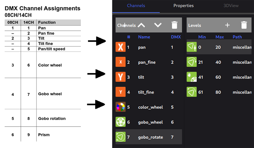The height and width of the screenshot is (148, 254).
Task: Click the green gobo_wheel channel icon
Action: point(121,122)
